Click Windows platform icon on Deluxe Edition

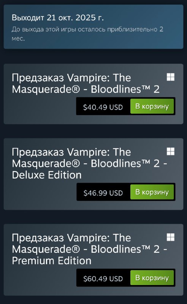(x=171, y=151)
